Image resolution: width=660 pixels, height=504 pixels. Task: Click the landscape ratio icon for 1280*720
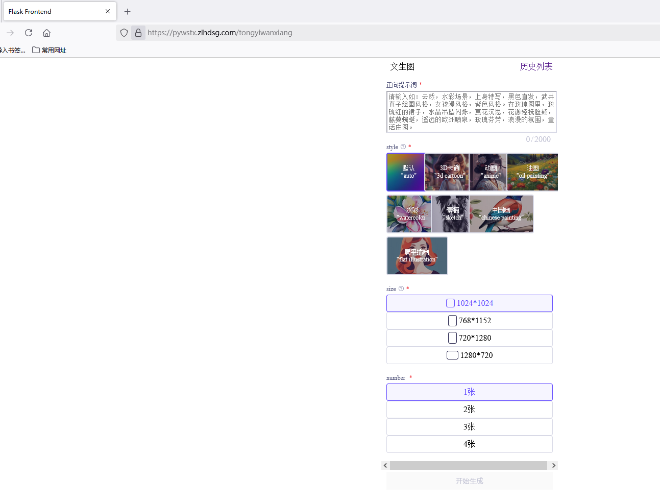pos(452,355)
